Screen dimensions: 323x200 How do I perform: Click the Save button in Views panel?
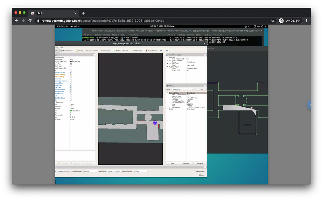click(172, 163)
